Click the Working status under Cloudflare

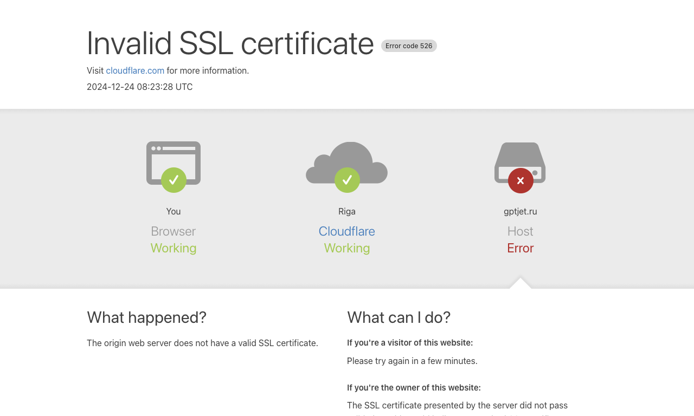pos(347,248)
